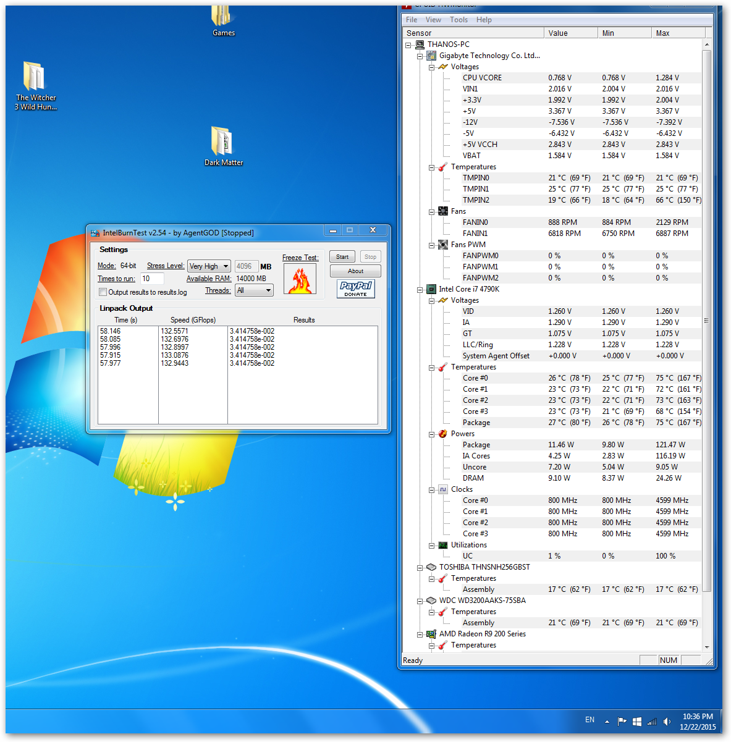Image resolution: width=731 pixels, height=742 pixels.
Task: Click the Fans node fan icon
Action: coord(443,211)
